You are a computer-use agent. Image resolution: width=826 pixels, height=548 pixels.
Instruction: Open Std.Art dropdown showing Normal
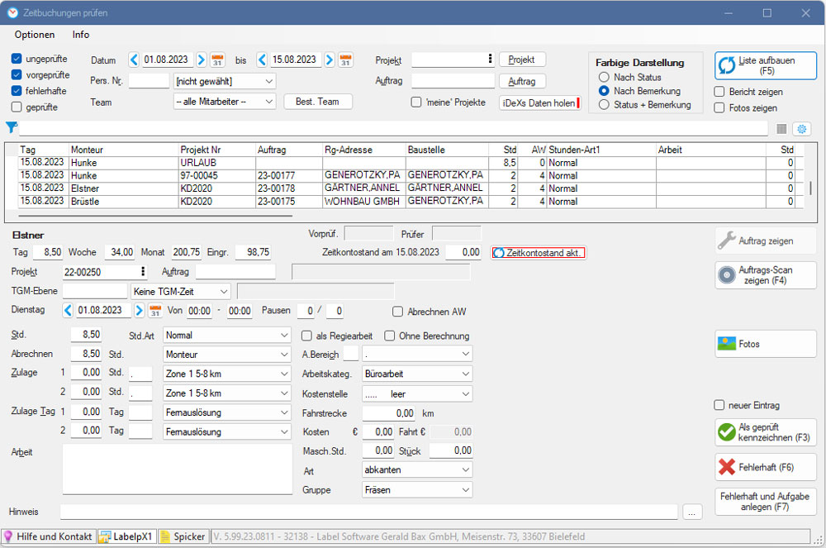click(226, 335)
